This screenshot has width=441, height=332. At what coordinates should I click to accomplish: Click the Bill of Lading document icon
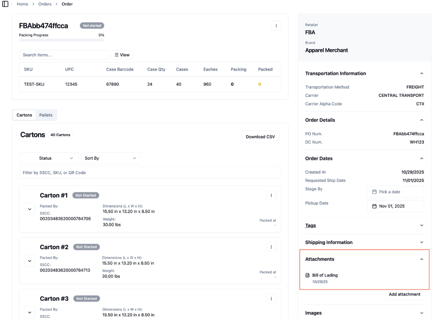[308, 275]
